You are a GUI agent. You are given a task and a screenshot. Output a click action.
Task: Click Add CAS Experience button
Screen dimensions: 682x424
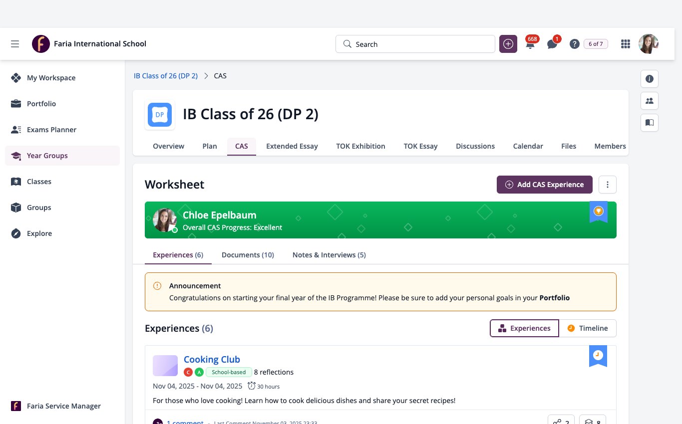pyautogui.click(x=545, y=185)
